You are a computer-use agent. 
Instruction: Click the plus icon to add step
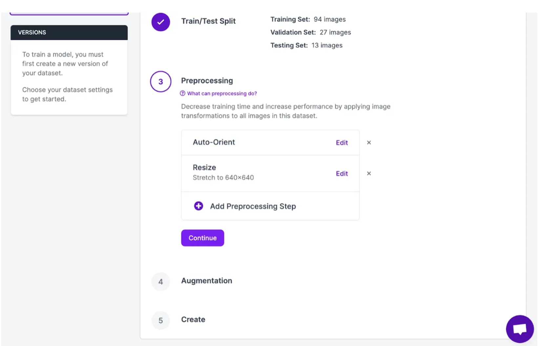click(x=198, y=206)
